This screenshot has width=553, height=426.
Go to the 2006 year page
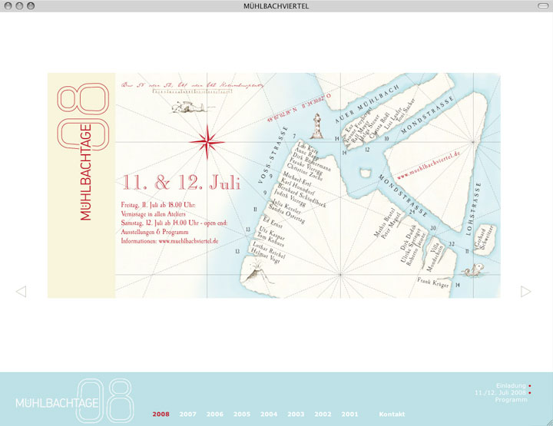215,414
